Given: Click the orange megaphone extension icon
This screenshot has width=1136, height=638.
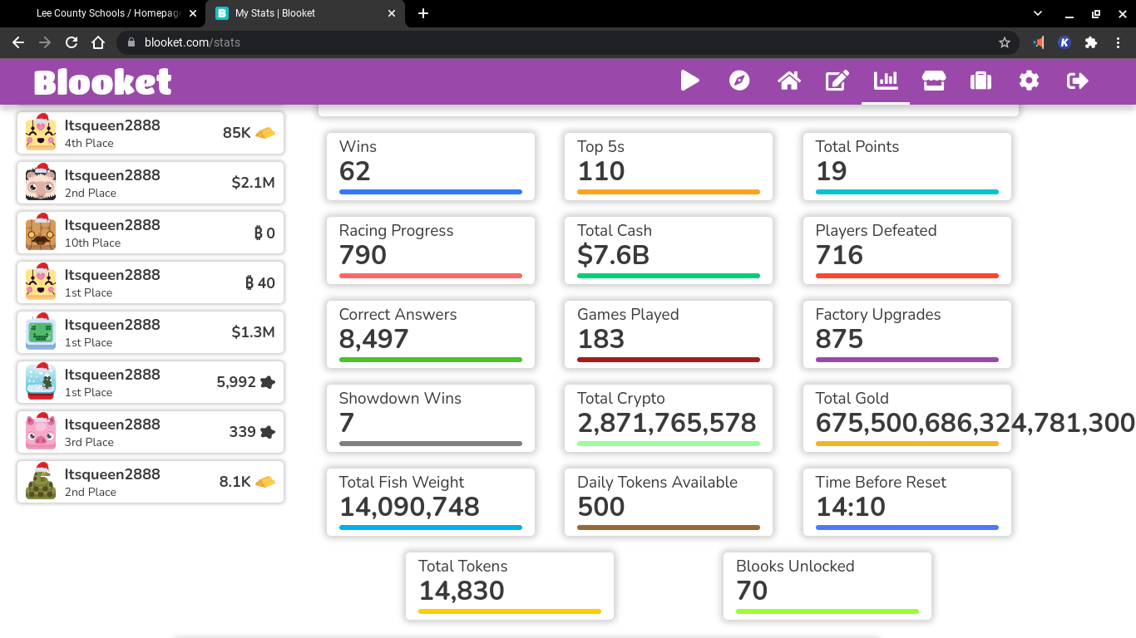Looking at the screenshot, I should pyautogui.click(x=1039, y=42).
